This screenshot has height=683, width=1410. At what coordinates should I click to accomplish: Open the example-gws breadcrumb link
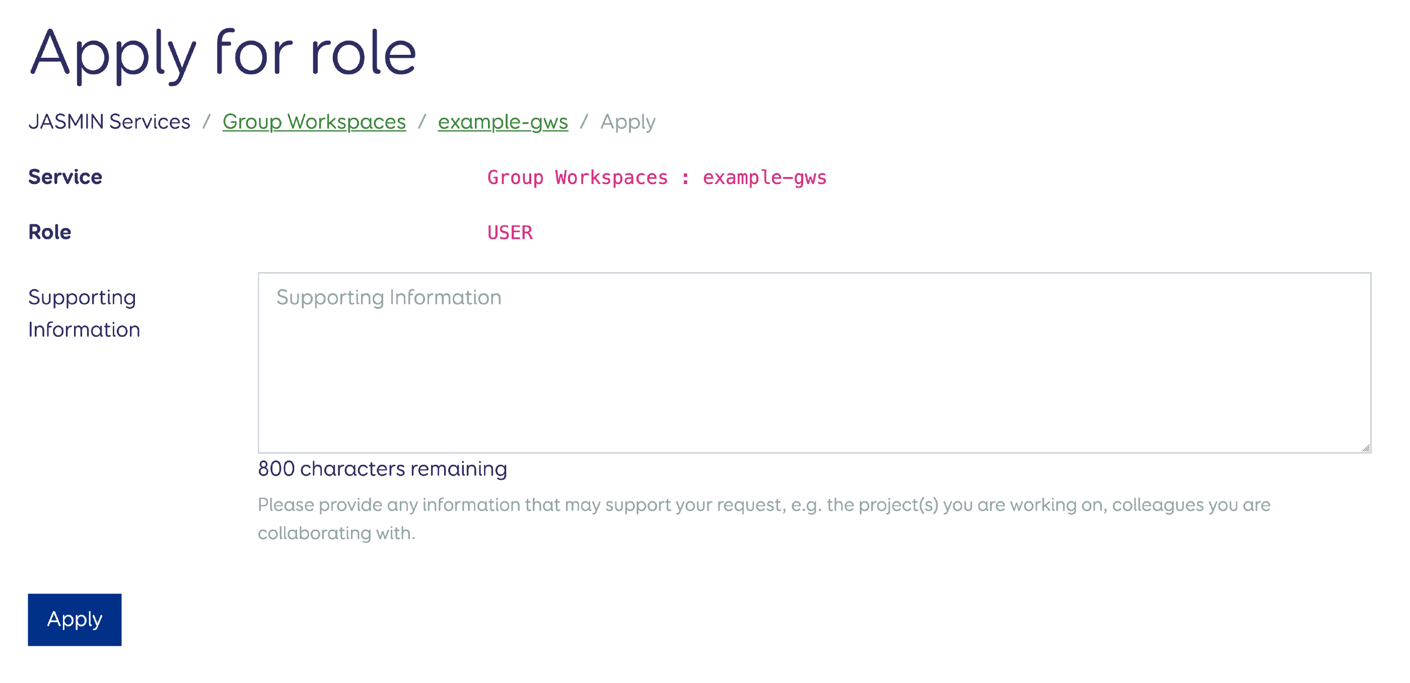pyautogui.click(x=503, y=121)
